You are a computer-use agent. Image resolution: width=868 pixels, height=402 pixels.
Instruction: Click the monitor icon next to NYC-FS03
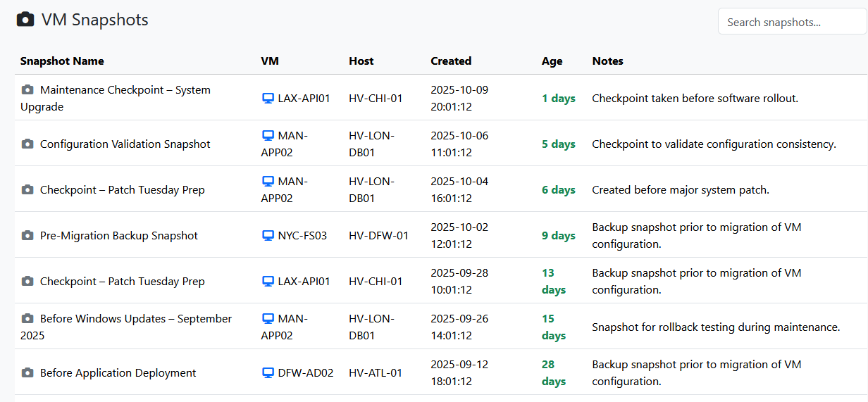pos(268,236)
